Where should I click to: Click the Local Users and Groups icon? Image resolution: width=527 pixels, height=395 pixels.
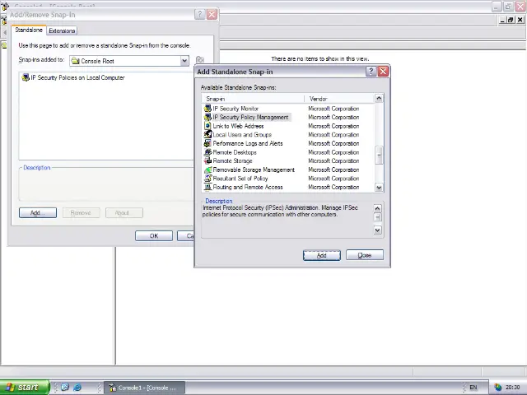(x=208, y=135)
